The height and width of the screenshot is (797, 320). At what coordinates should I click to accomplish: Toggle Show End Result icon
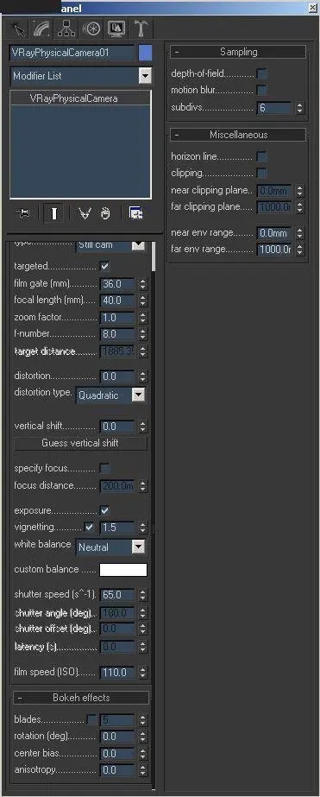(53, 214)
